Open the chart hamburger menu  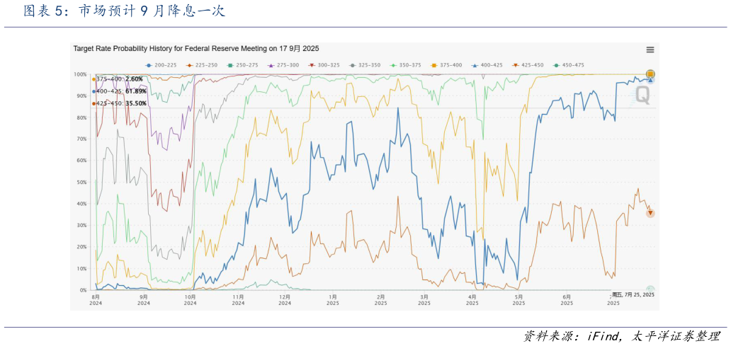[650, 50]
